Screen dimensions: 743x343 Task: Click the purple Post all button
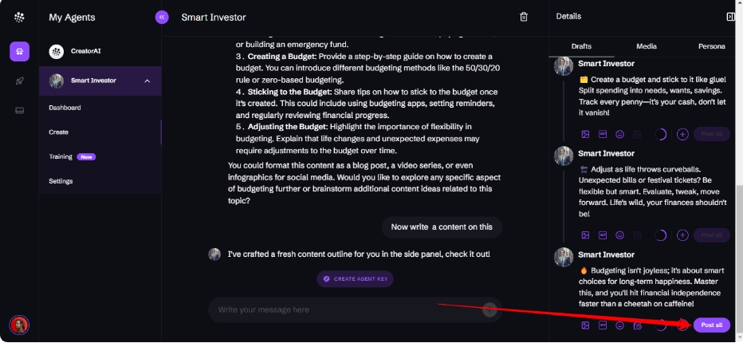pos(712,325)
